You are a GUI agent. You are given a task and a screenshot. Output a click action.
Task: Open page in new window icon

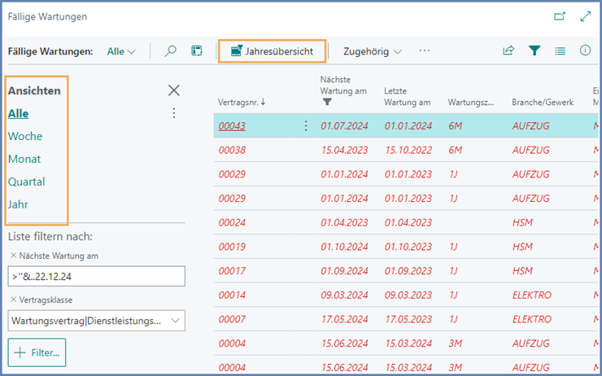tap(559, 16)
